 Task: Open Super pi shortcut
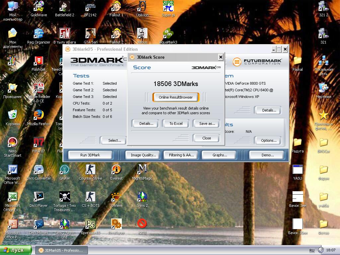click(168, 9)
